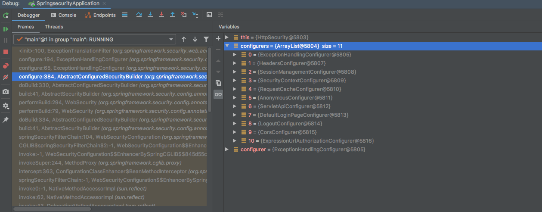This screenshot has height=212, width=542.
Task: Move the watch up in Variables
Action: click(218, 61)
